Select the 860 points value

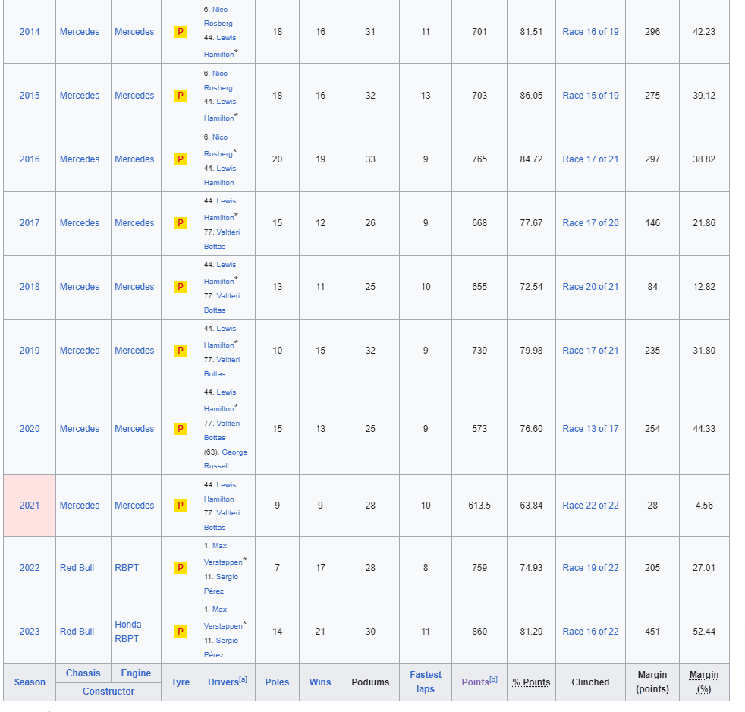tap(479, 632)
